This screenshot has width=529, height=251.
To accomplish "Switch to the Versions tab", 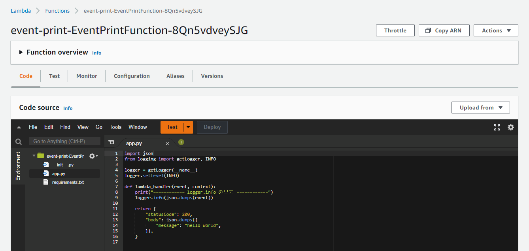I will click(x=212, y=76).
